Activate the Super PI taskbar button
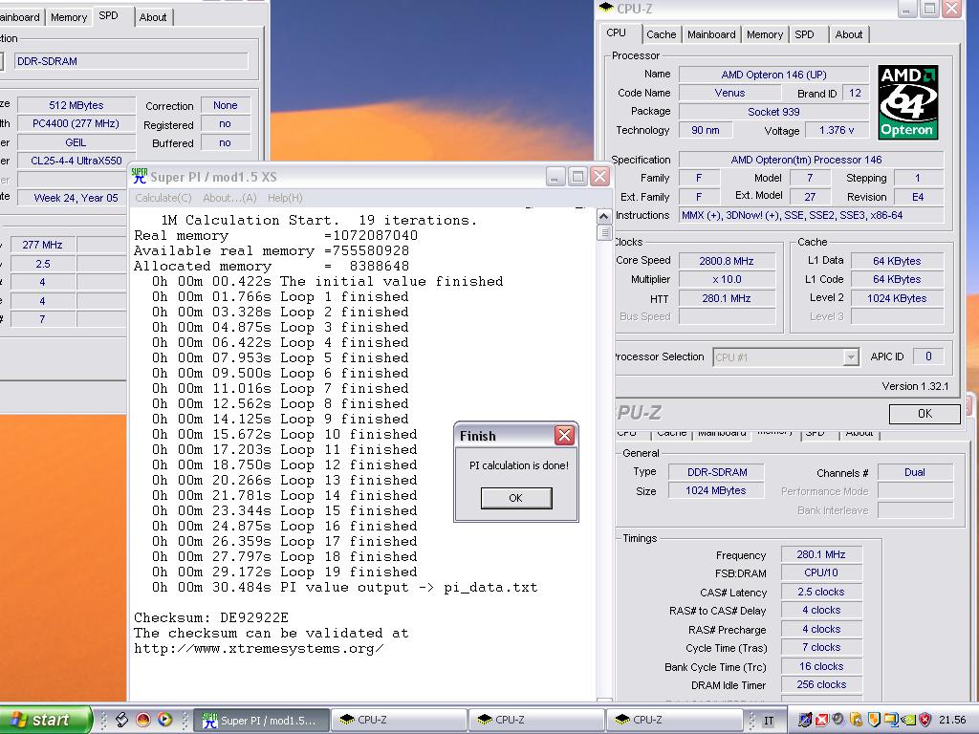This screenshot has width=979, height=734. 261,720
